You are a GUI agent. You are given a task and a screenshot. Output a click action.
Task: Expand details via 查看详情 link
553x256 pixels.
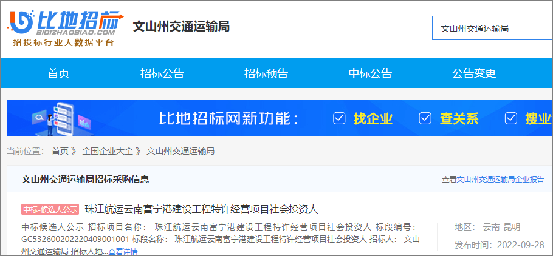point(123,251)
